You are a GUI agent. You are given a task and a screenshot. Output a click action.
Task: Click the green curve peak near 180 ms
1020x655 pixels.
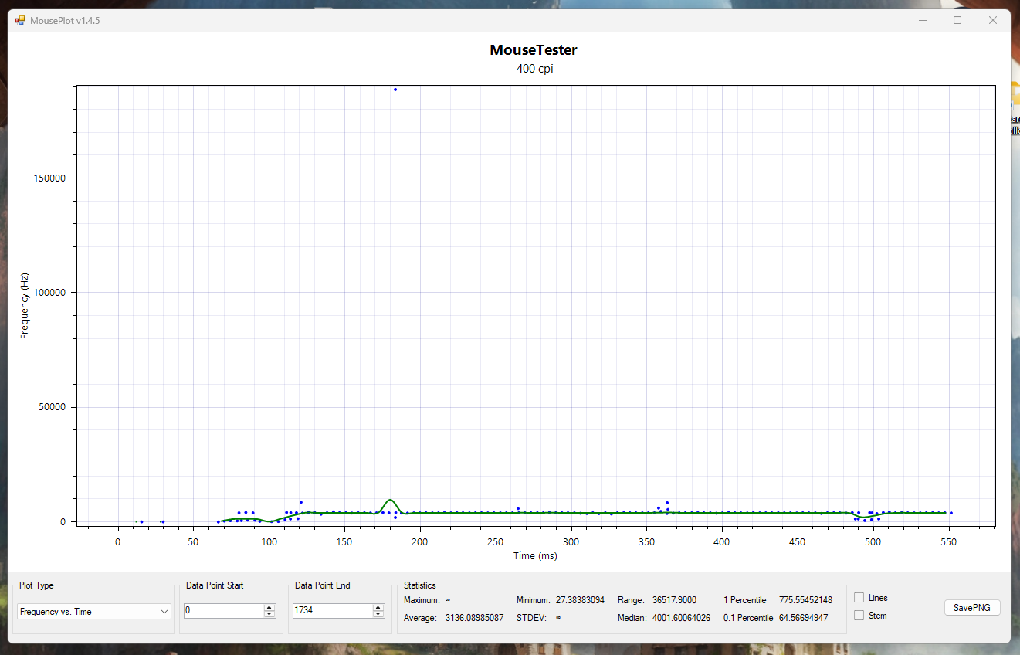coord(390,501)
